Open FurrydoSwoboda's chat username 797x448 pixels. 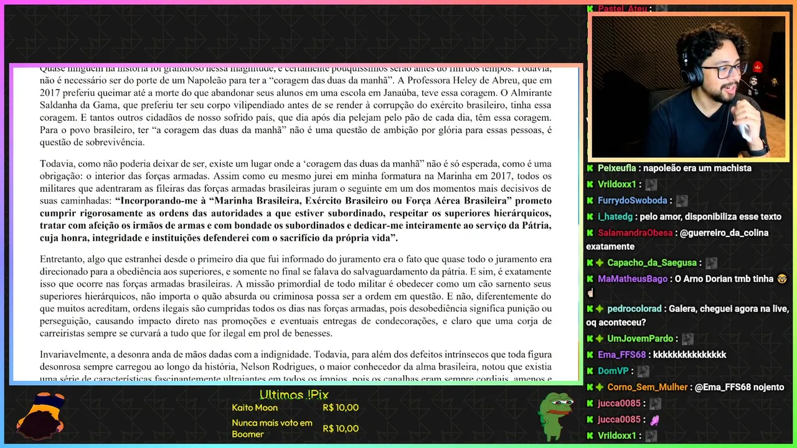(633, 201)
